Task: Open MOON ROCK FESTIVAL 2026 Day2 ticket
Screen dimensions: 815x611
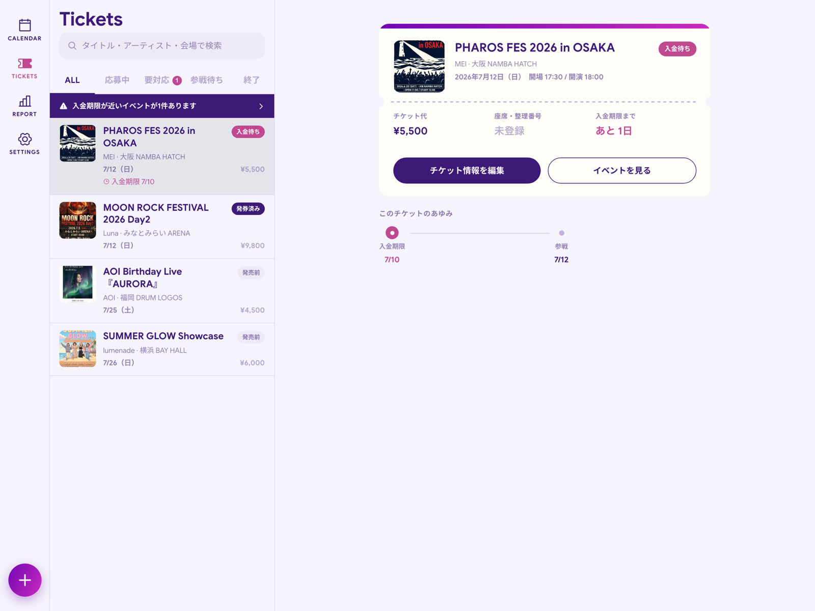Action: coord(162,227)
